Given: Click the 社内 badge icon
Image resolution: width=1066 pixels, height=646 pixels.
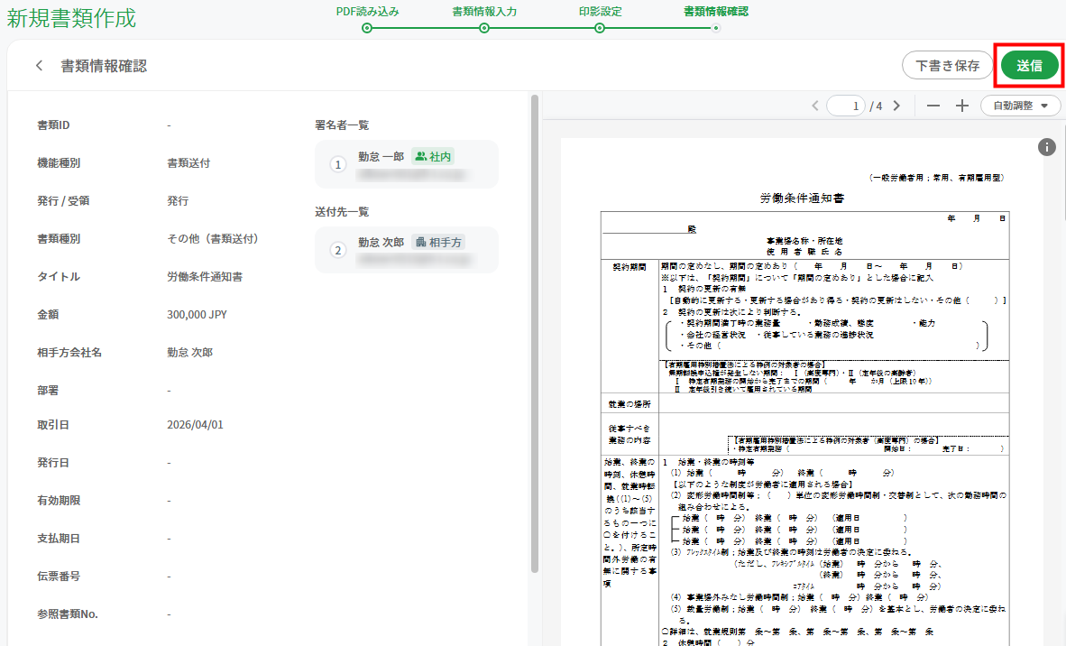Looking at the screenshot, I should (x=421, y=156).
